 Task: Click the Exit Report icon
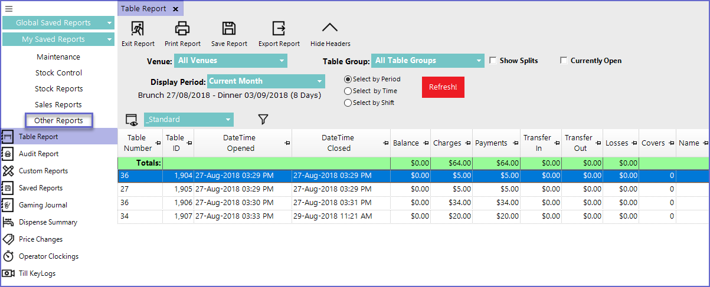coord(138,28)
